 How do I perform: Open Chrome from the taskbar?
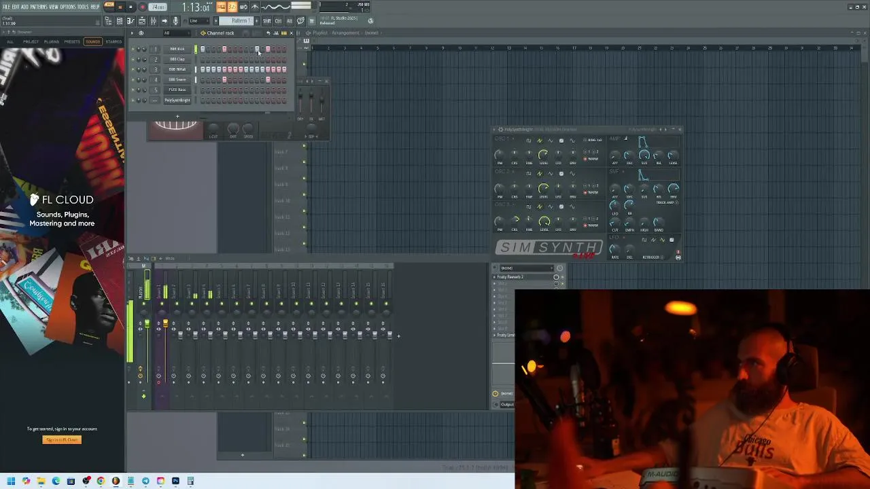coord(101,481)
